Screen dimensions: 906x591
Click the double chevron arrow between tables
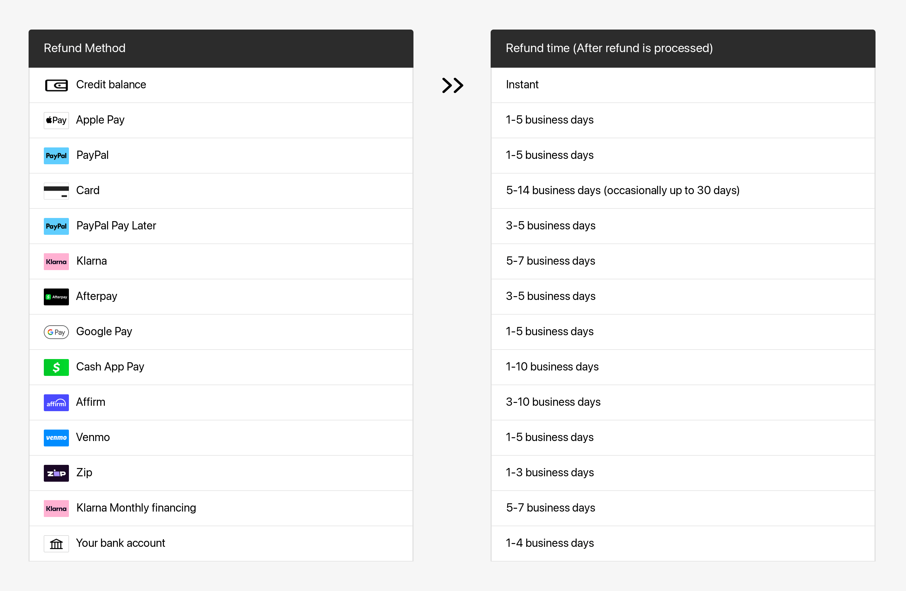[x=452, y=85]
